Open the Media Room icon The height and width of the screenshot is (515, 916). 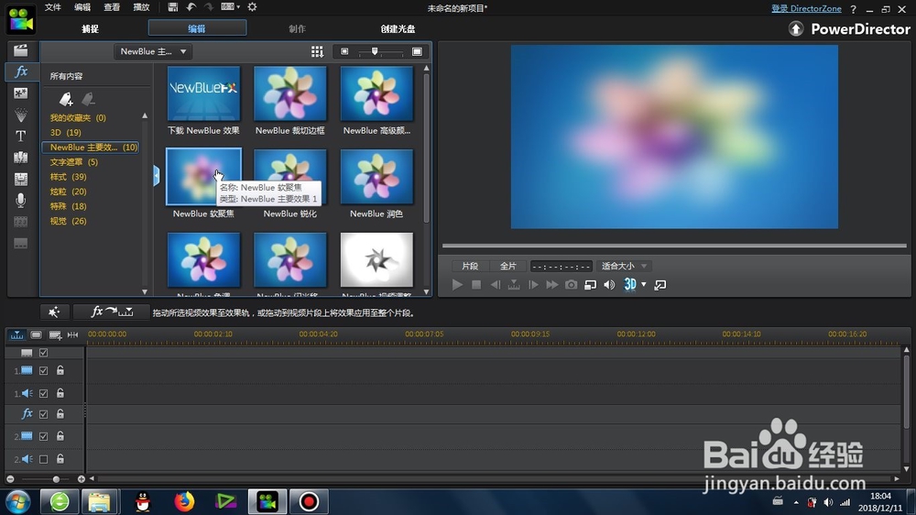(x=20, y=50)
